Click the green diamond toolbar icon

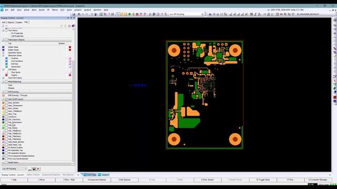pyautogui.click(x=130, y=14)
